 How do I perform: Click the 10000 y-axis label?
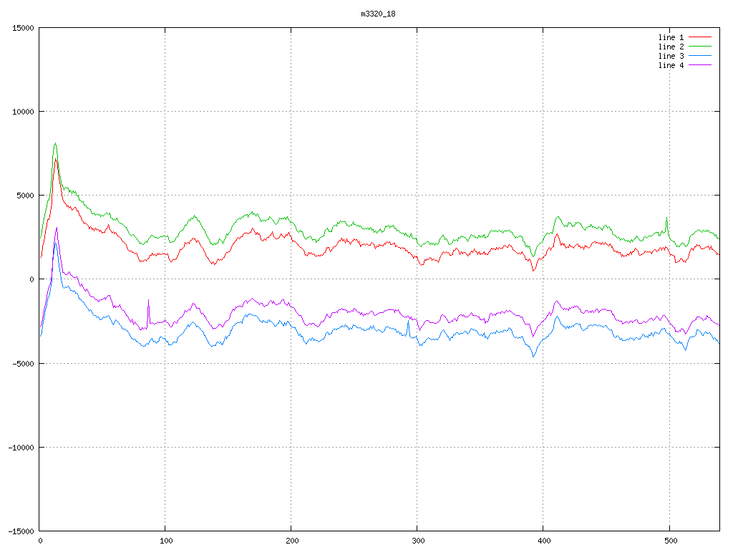pos(22,112)
